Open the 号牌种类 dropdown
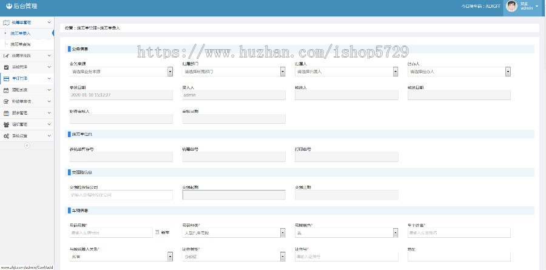Viewport: 546px width, 270px height. pos(234,233)
